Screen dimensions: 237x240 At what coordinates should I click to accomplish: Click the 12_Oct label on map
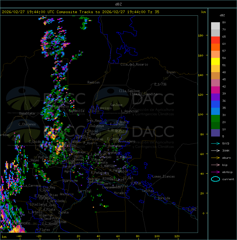click(128, 178)
